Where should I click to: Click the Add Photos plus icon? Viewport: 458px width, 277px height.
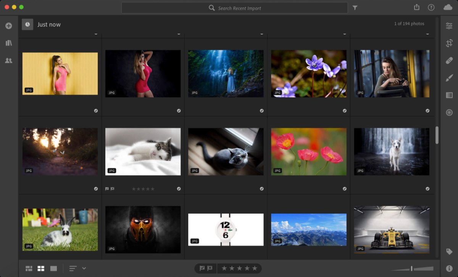pyautogui.click(x=8, y=26)
